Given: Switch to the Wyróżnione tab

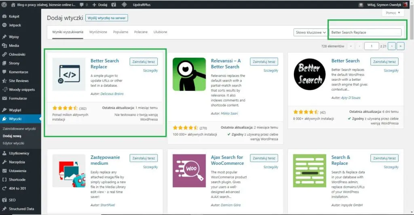Looking at the screenshot, I should (x=98, y=32).
